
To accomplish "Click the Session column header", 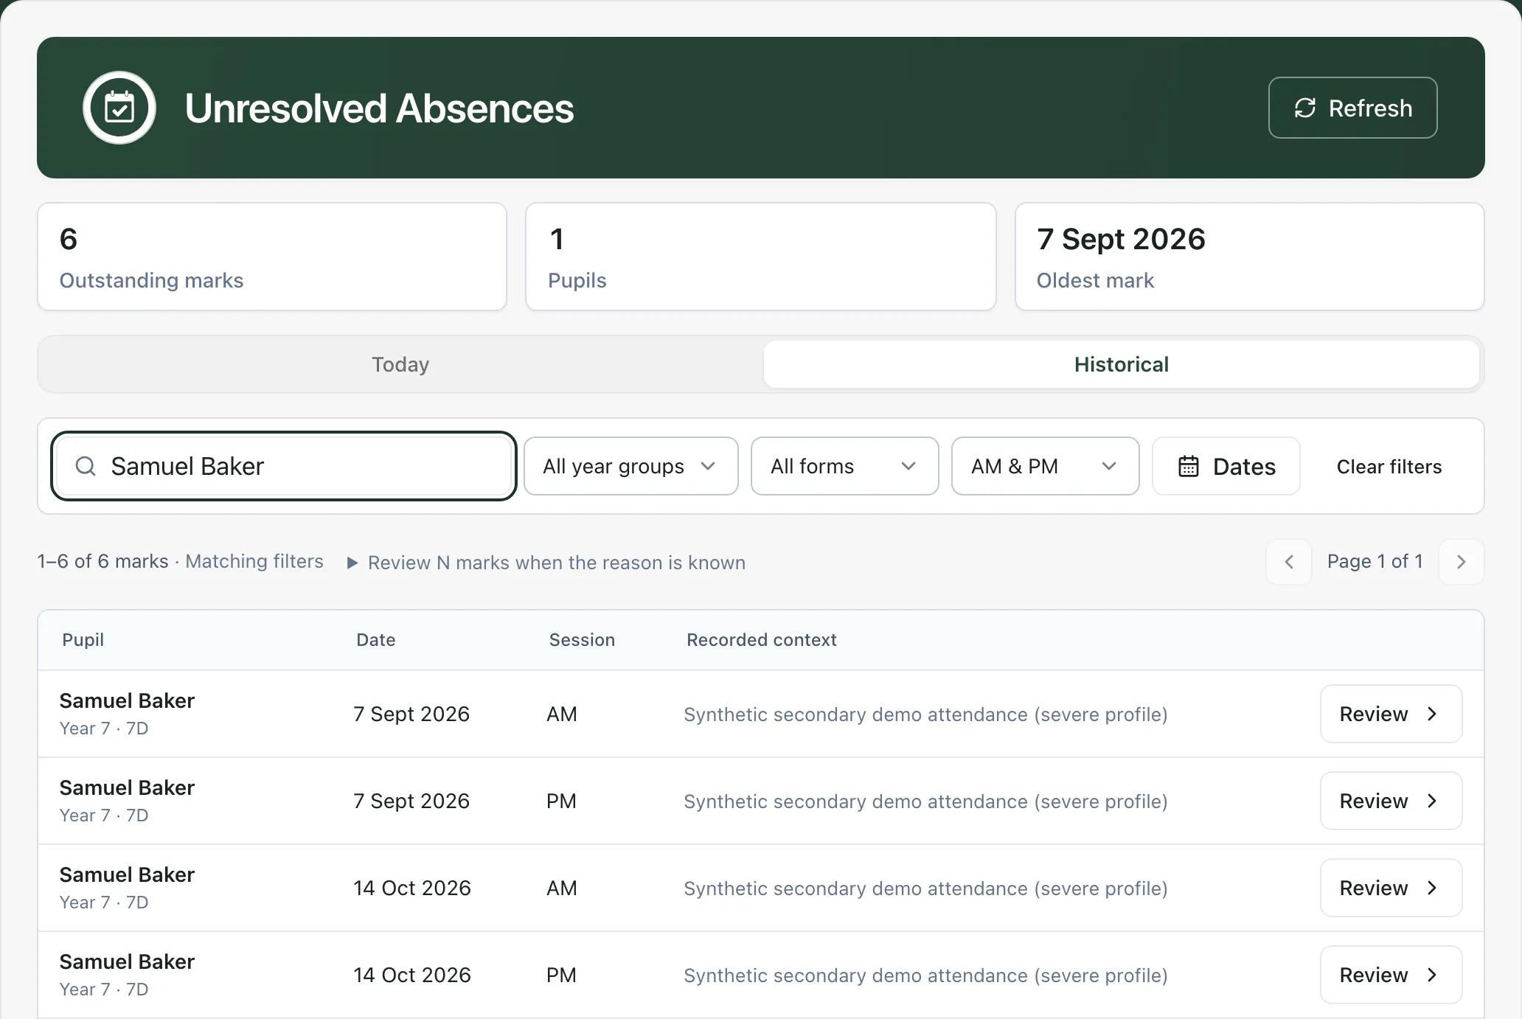I will pos(582,640).
